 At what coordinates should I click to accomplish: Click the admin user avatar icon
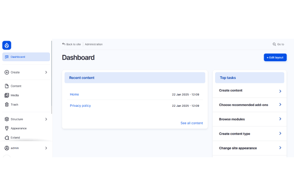tap(6, 148)
